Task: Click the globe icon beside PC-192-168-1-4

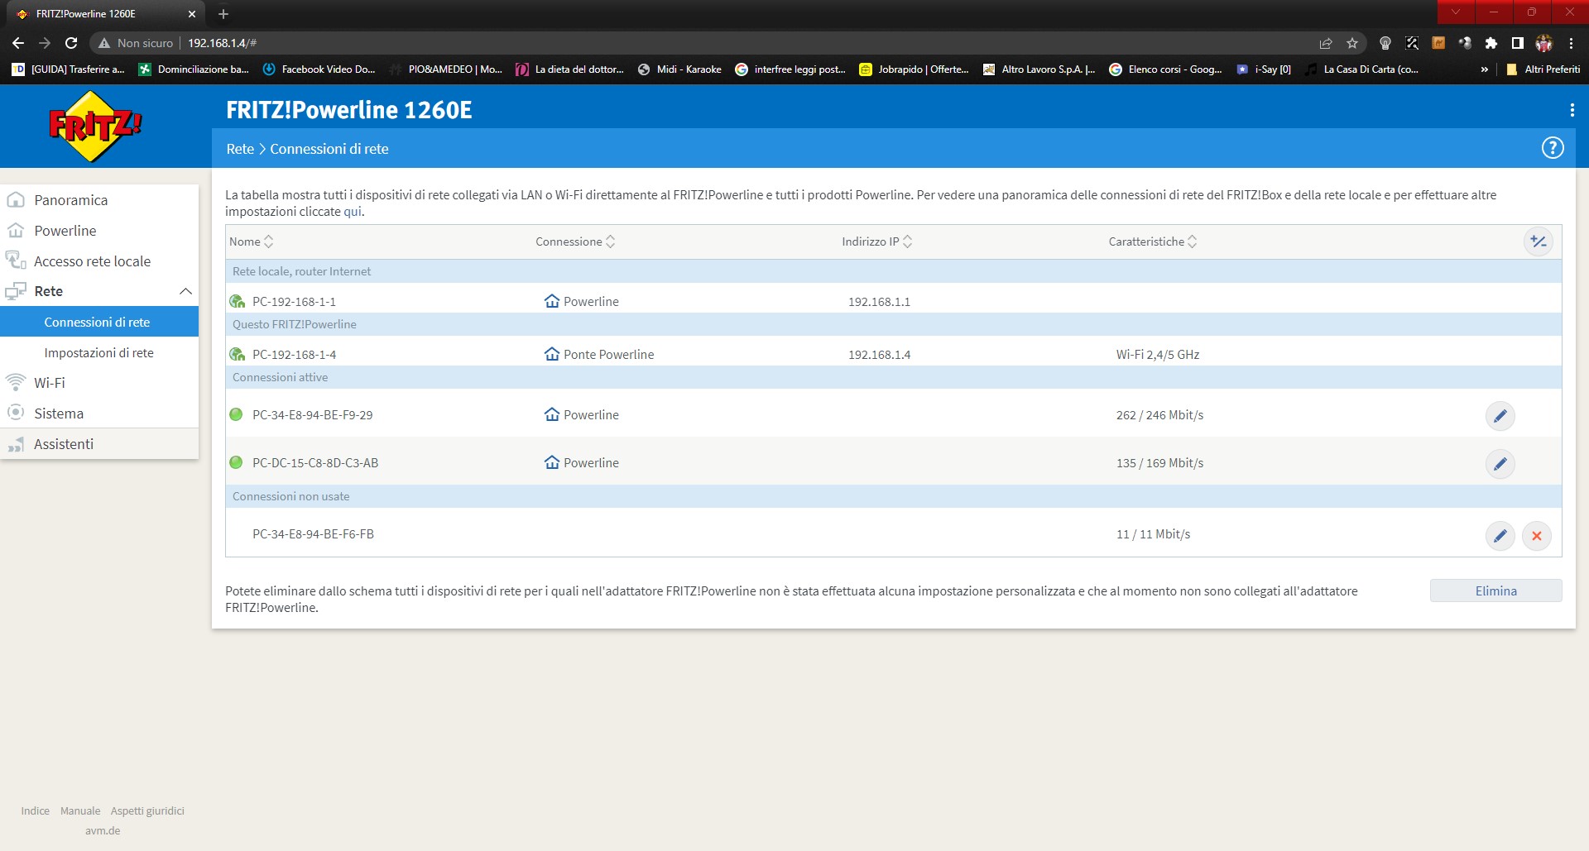Action: click(x=237, y=354)
